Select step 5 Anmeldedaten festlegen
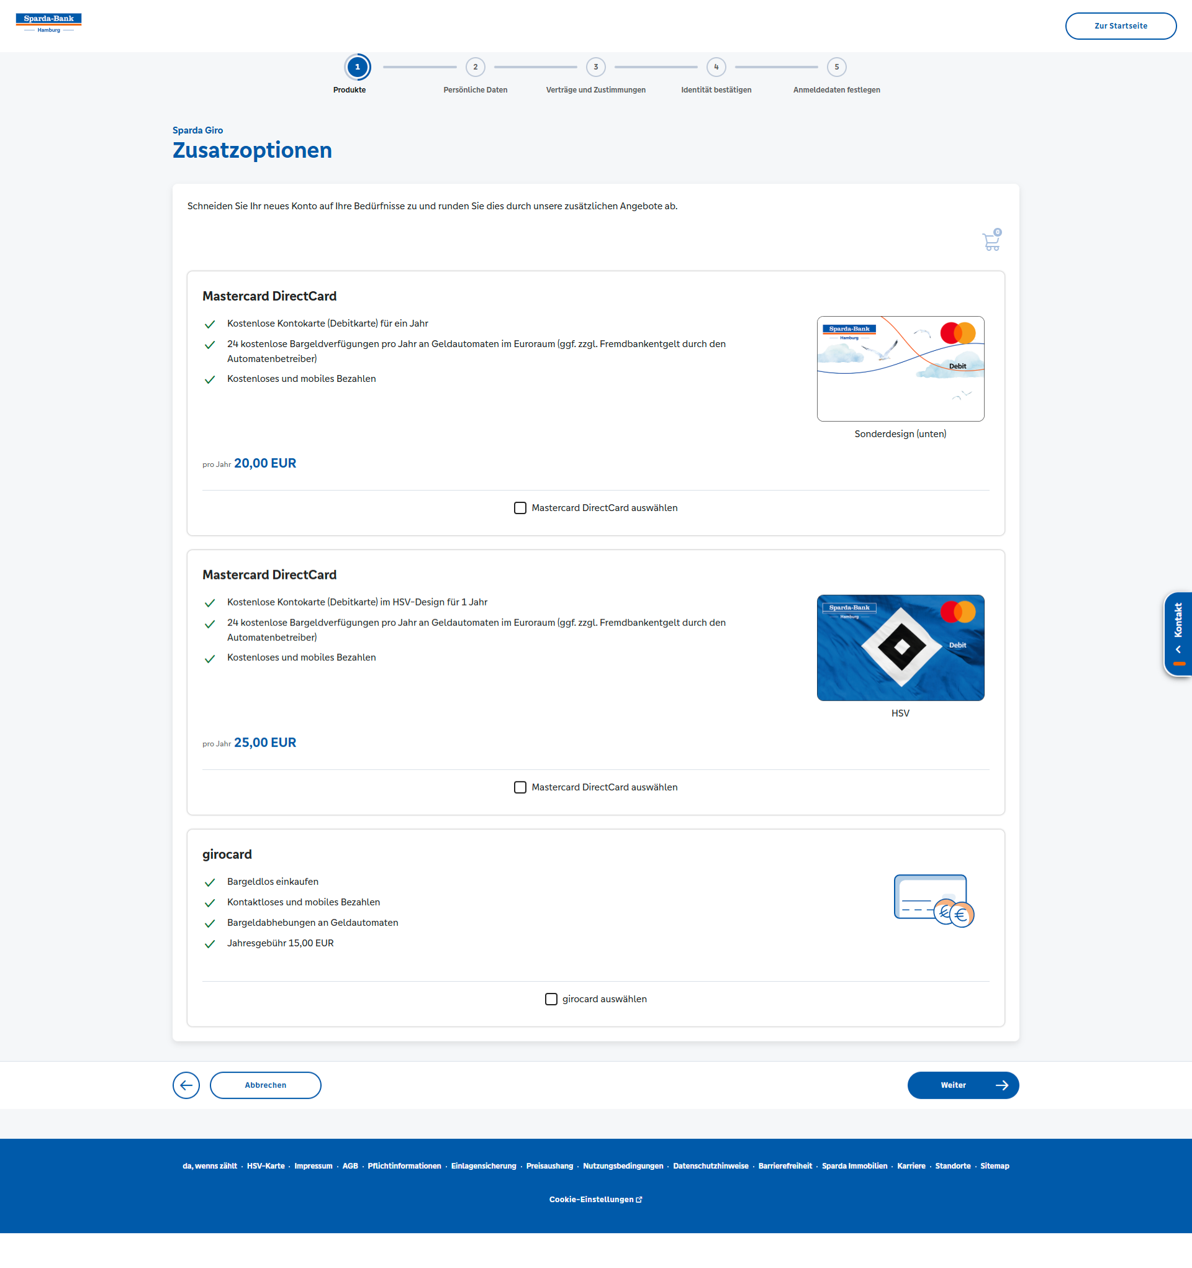 point(836,67)
